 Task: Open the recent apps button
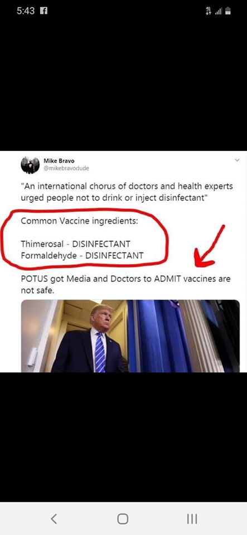(x=192, y=519)
